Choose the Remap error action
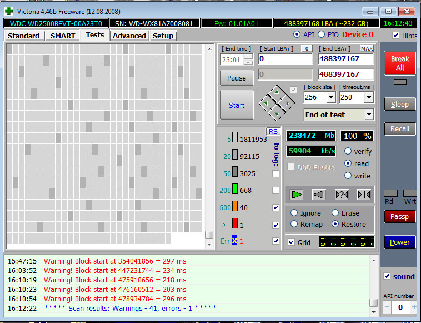Viewport: 421px width, 323px height. click(295, 224)
